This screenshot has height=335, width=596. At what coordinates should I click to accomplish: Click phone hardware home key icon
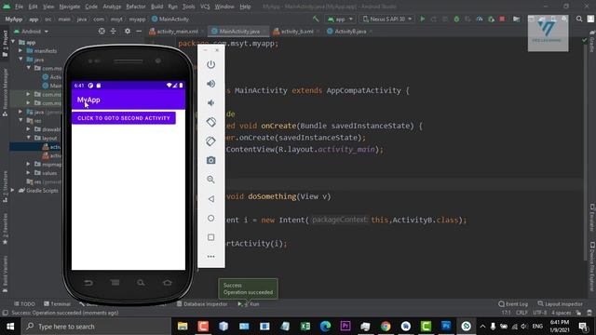tap(168, 283)
